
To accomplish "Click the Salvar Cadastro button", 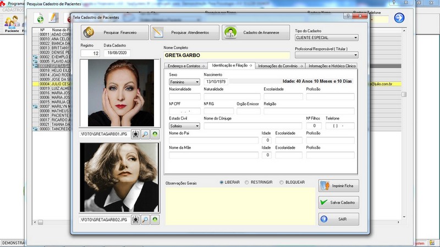I will pos(339,202).
